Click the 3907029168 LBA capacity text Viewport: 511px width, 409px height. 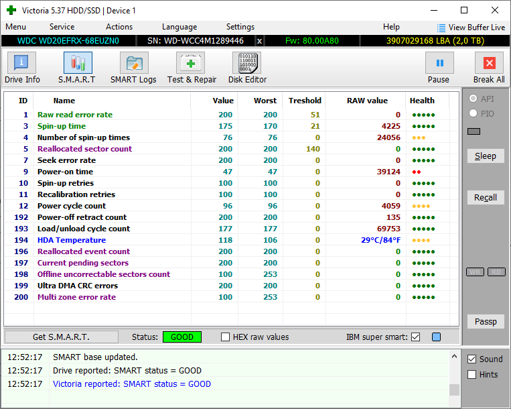pyautogui.click(x=435, y=41)
